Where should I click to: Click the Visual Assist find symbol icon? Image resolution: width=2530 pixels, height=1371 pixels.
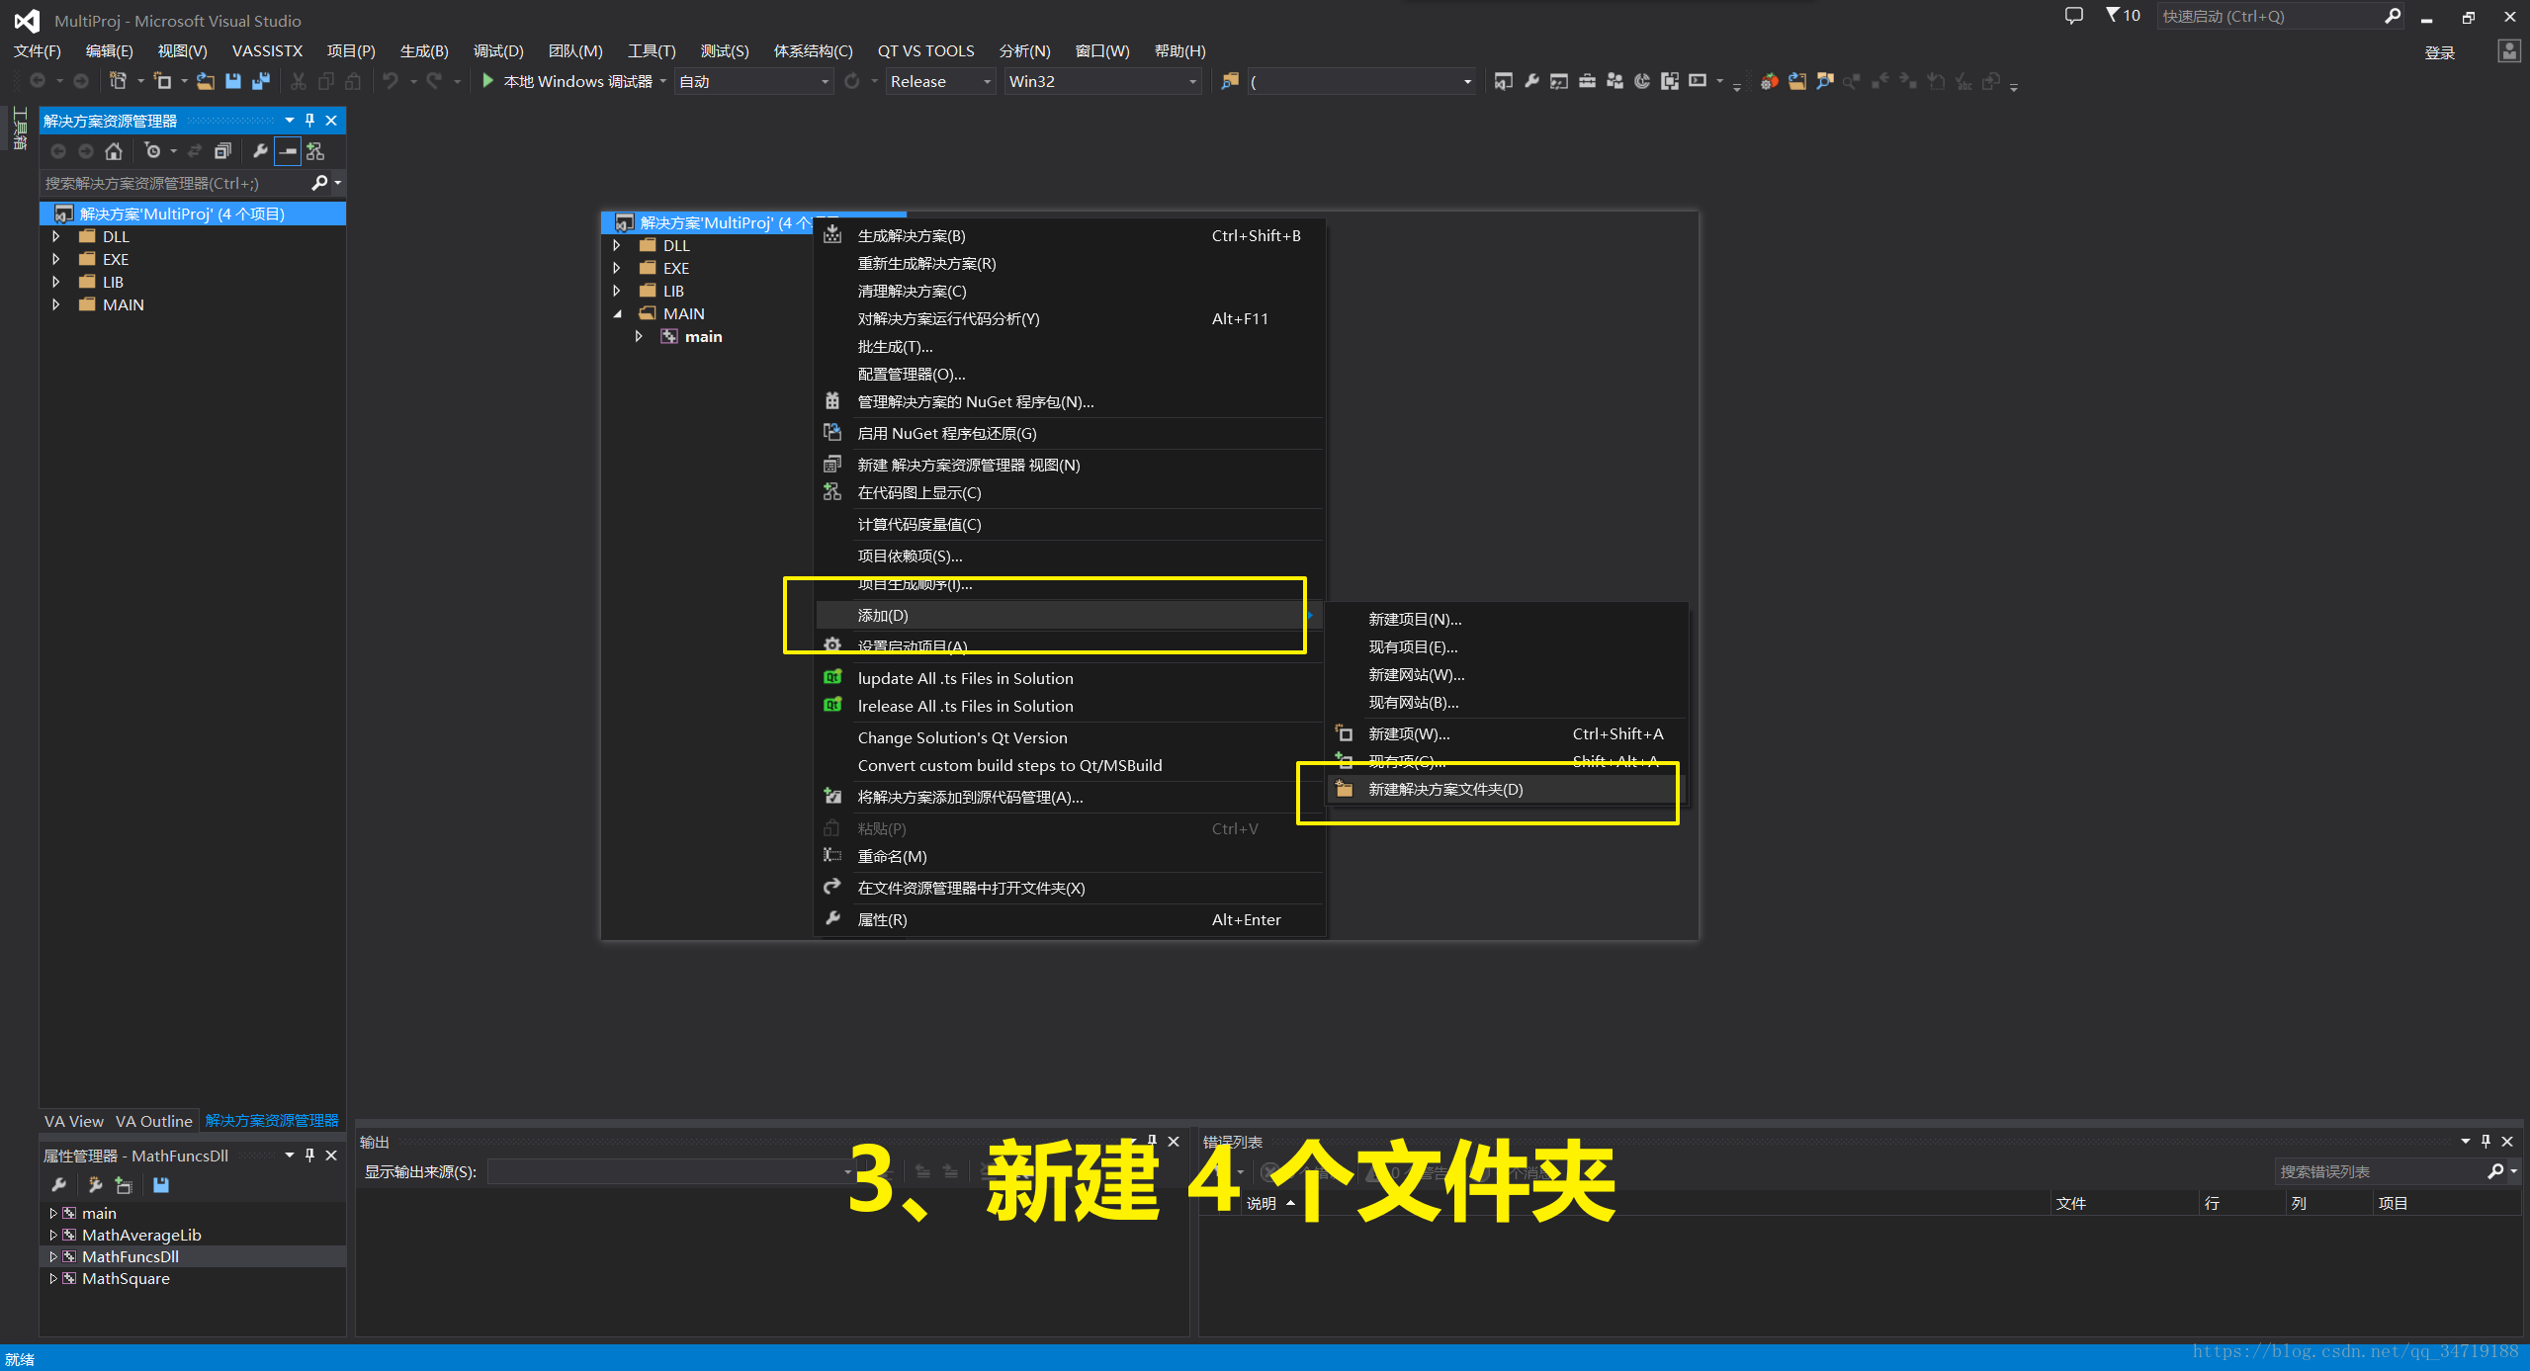point(1825,81)
